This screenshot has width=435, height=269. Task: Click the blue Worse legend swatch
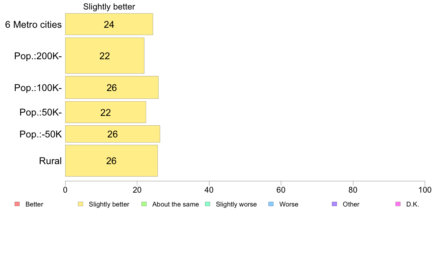coord(271,204)
